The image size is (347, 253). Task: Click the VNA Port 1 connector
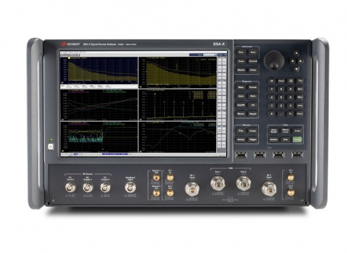218,184
